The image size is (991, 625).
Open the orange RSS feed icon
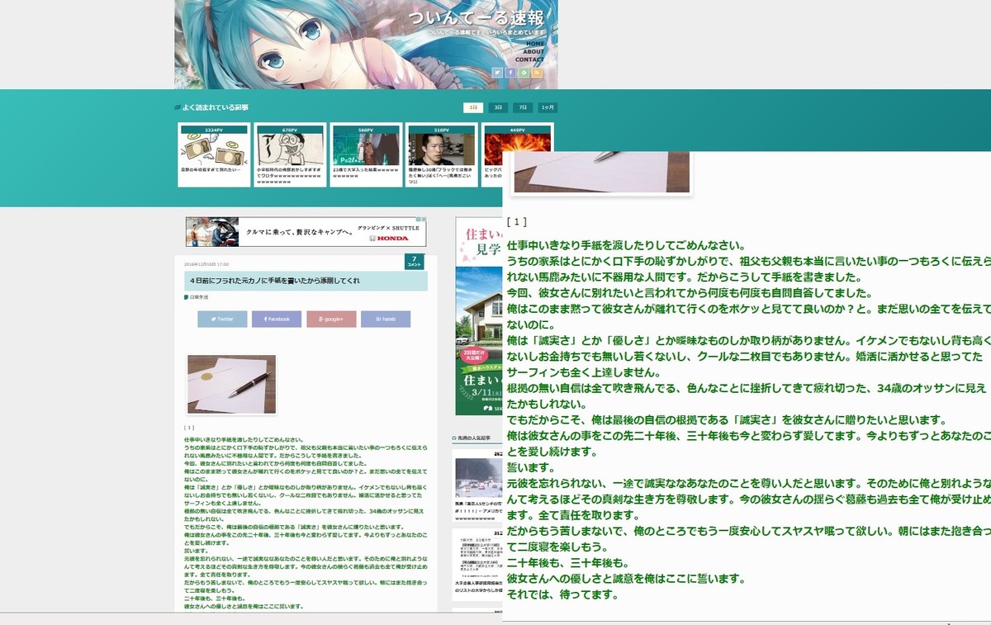[537, 73]
